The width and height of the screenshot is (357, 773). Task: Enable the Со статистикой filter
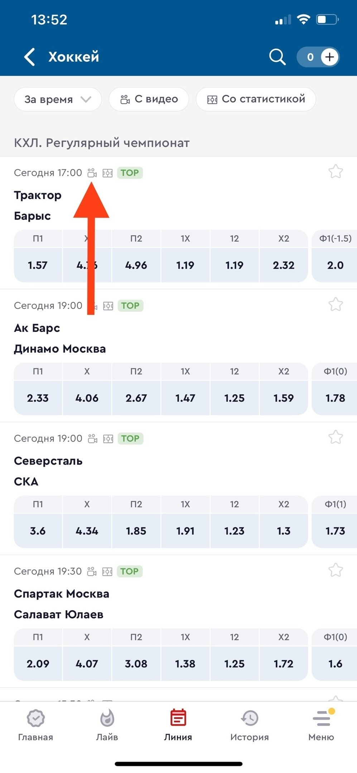[x=256, y=99]
